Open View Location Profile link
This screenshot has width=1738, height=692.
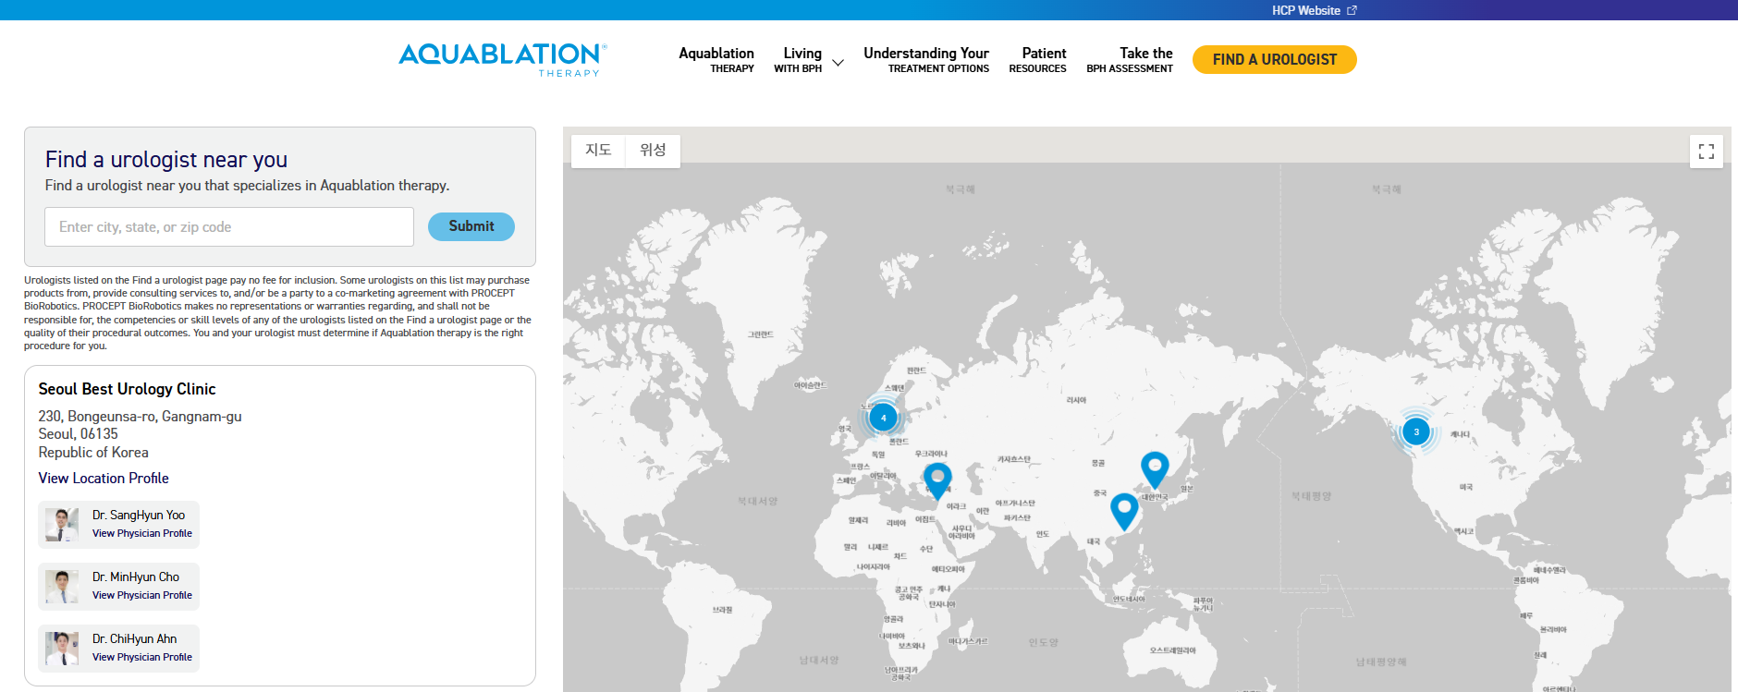tap(104, 478)
